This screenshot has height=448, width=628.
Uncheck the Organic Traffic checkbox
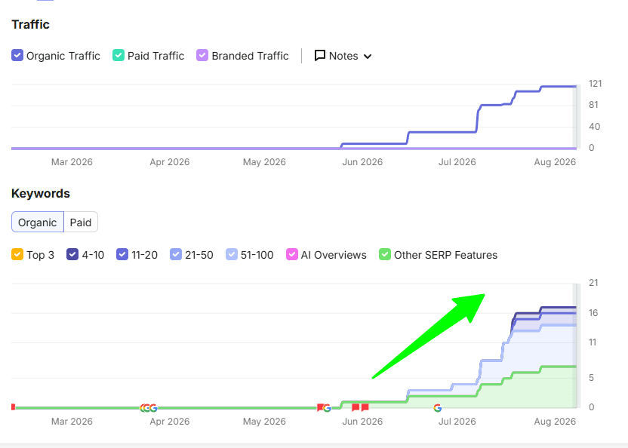pos(17,55)
